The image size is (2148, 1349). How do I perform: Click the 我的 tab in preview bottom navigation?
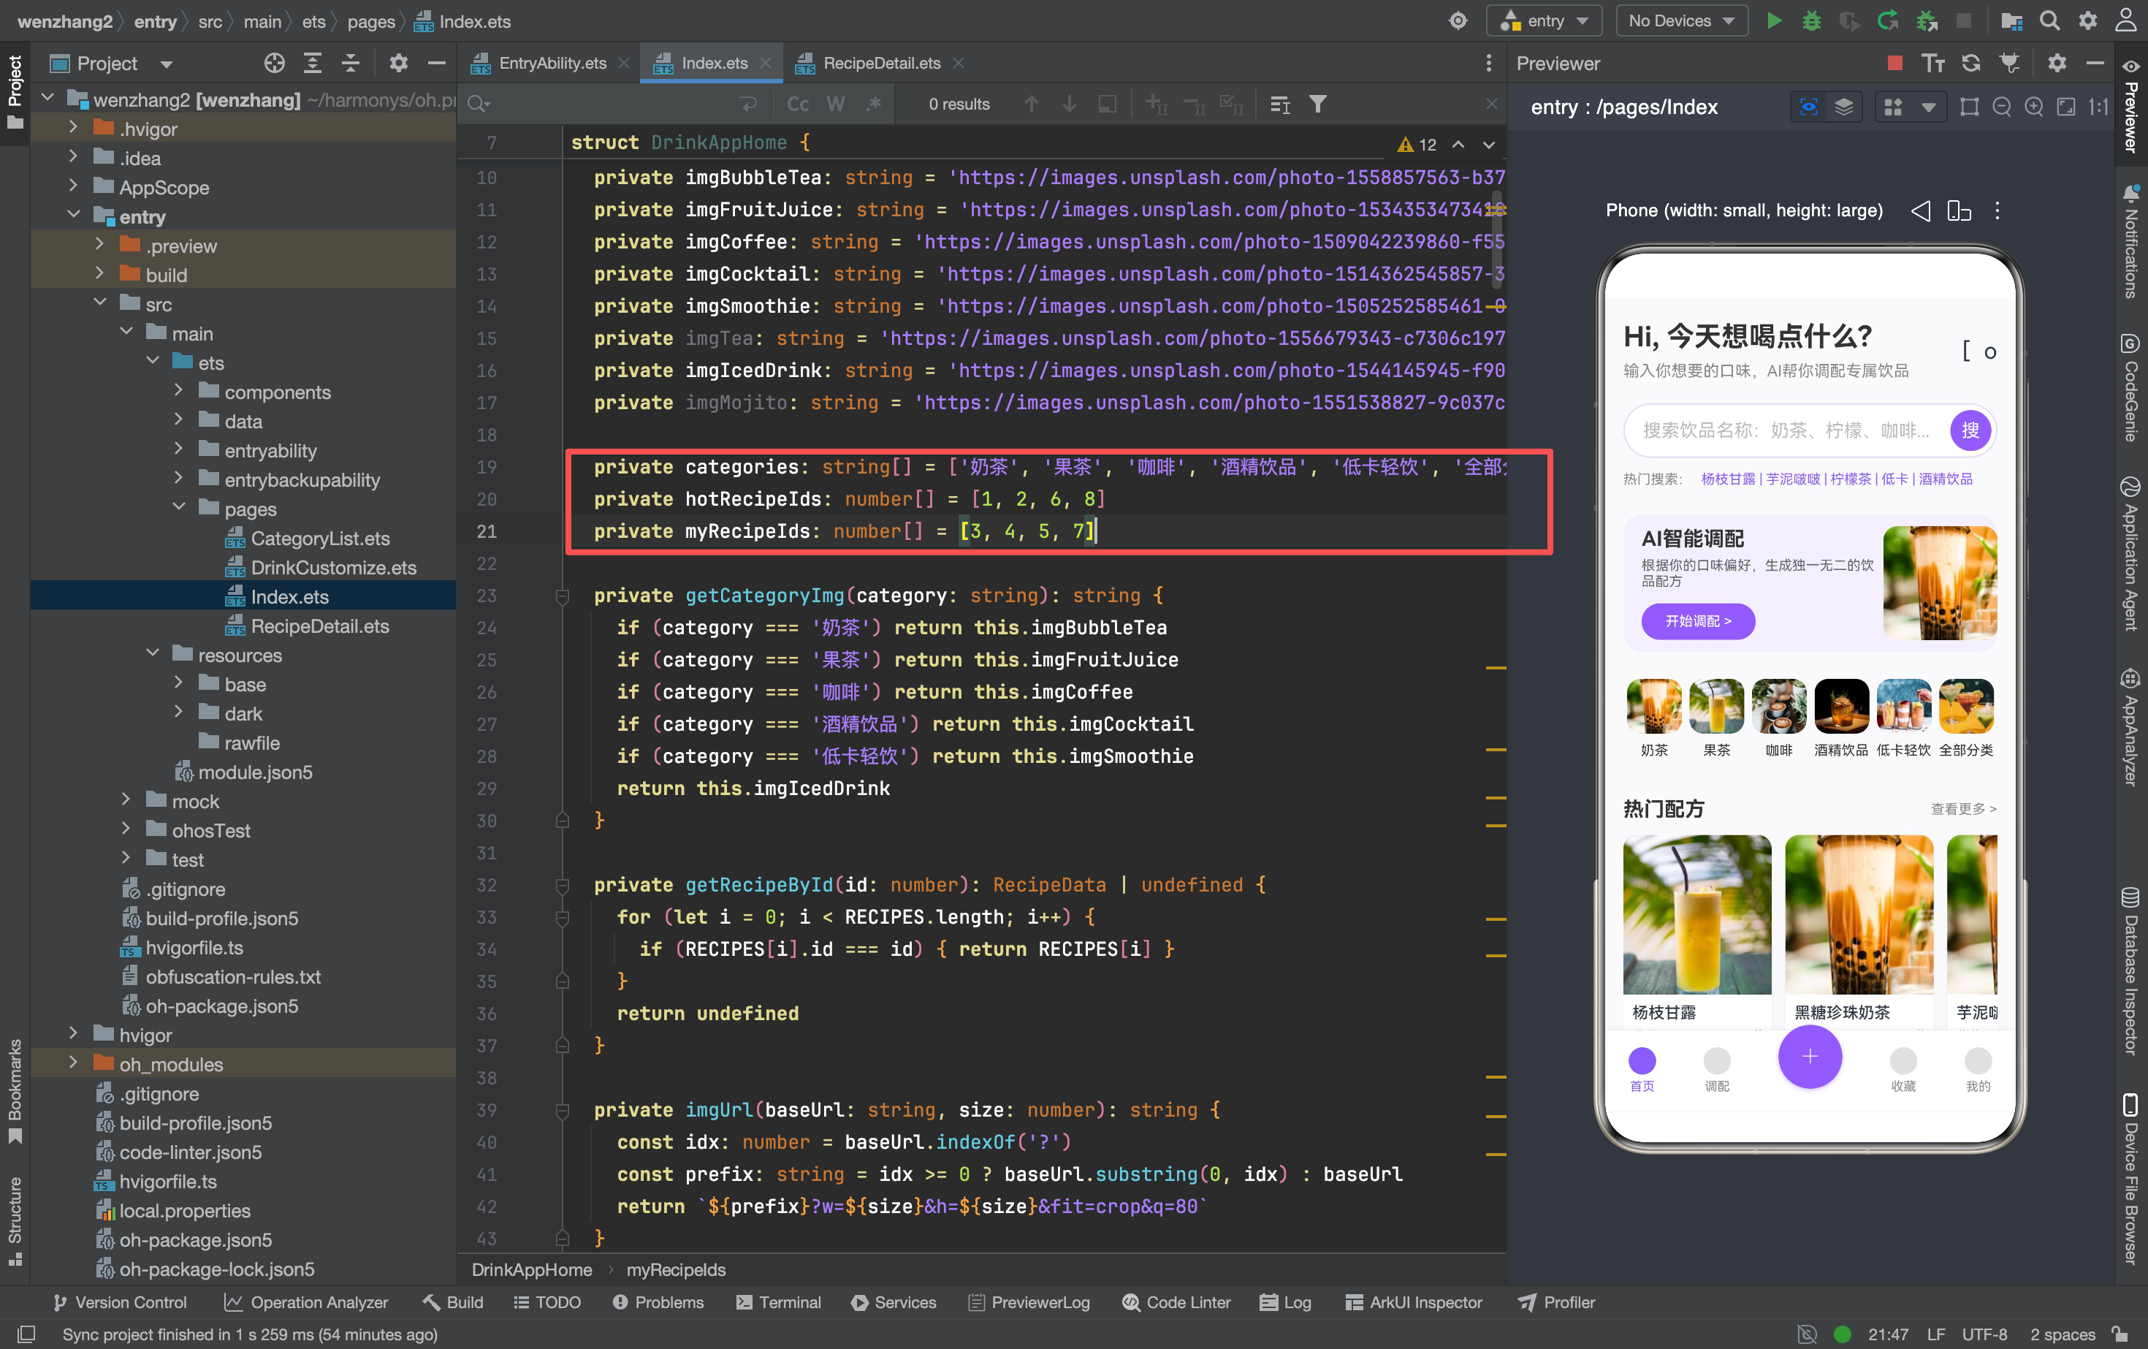[1978, 1070]
